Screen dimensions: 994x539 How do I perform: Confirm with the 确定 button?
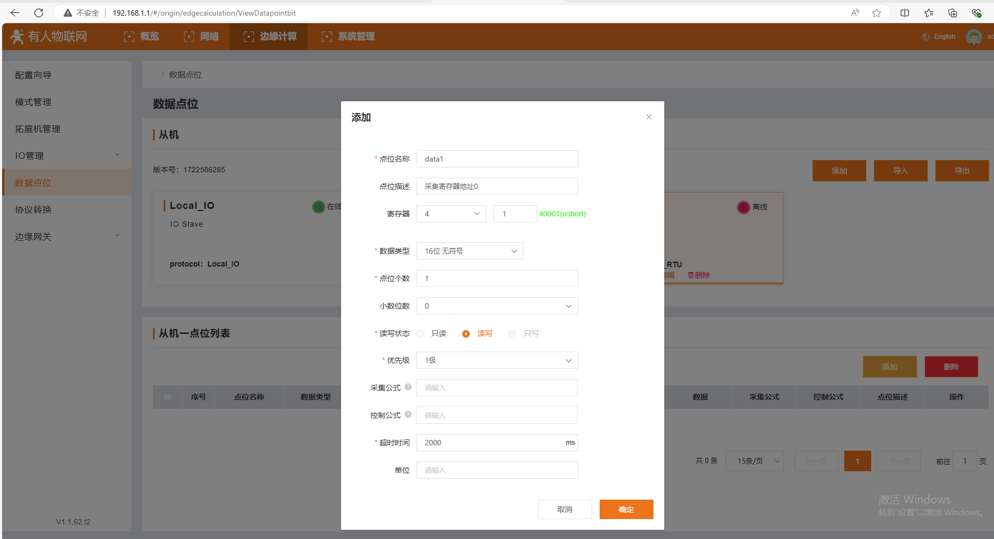click(x=626, y=509)
